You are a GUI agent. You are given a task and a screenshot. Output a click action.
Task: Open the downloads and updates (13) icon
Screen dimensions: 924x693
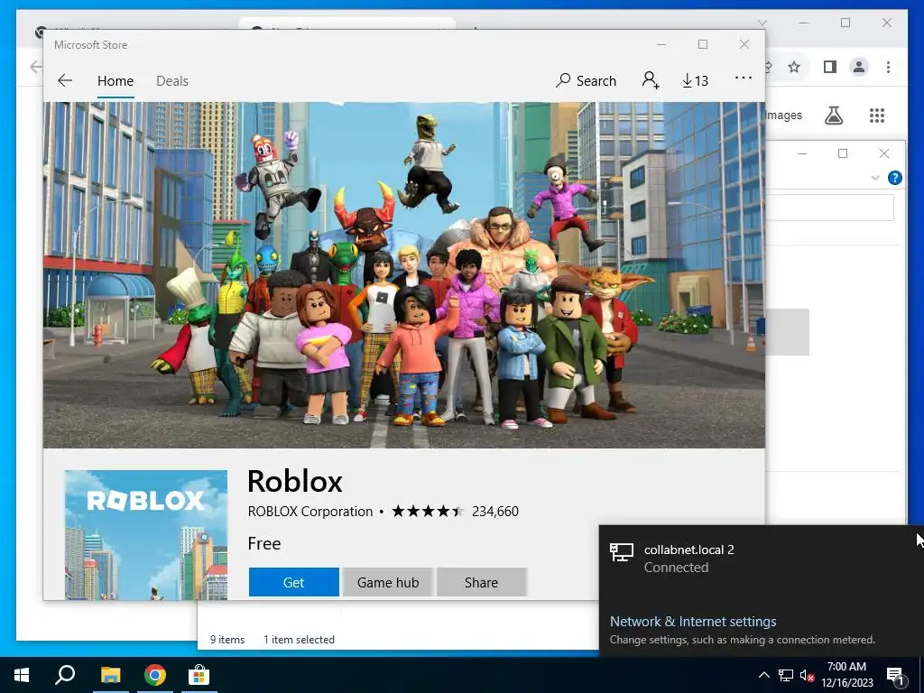tap(696, 80)
